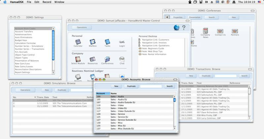Click search field in Simulations: Browse

click(x=82, y=90)
